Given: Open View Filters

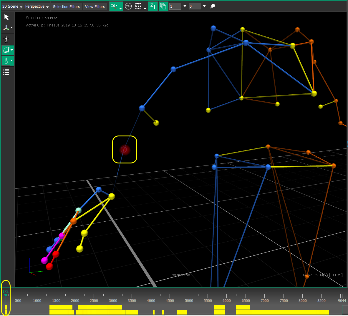Looking at the screenshot, I should pyautogui.click(x=95, y=6).
